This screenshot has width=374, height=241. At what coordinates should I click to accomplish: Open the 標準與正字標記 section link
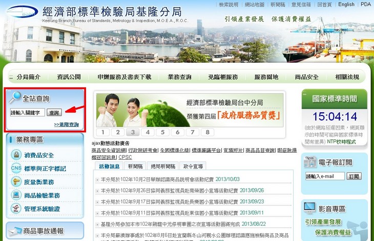(x=45, y=168)
